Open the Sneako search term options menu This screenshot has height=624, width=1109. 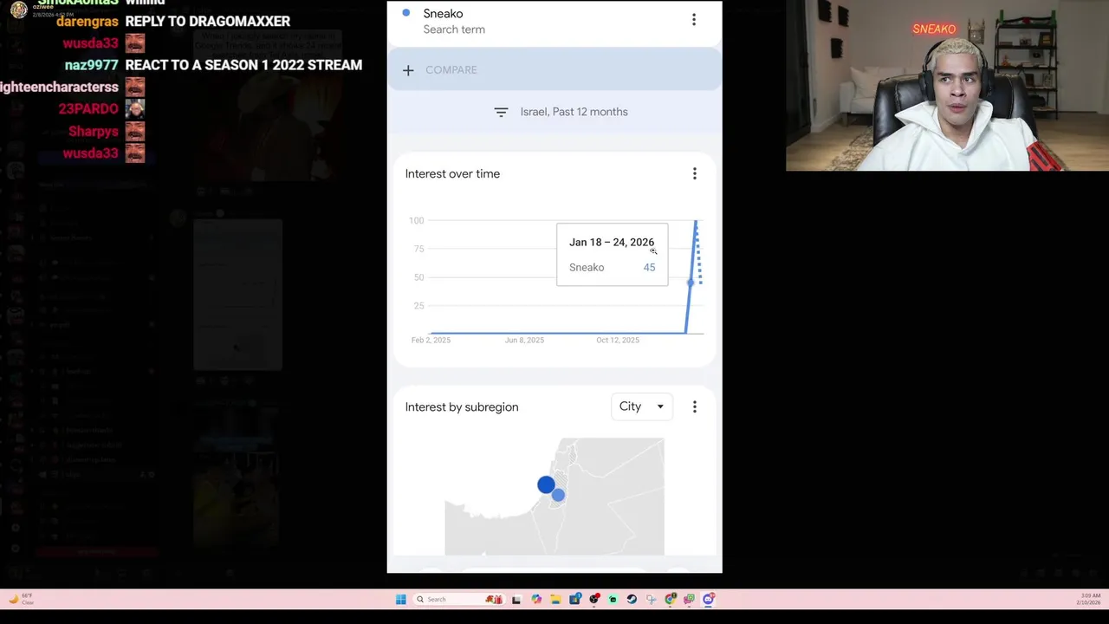[694, 19]
